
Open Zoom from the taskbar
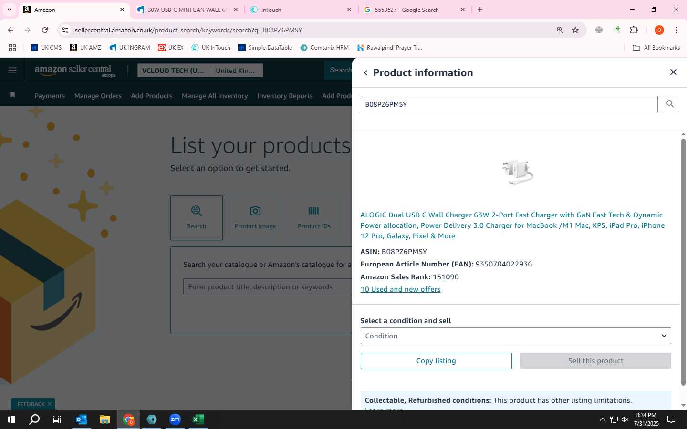click(175, 419)
